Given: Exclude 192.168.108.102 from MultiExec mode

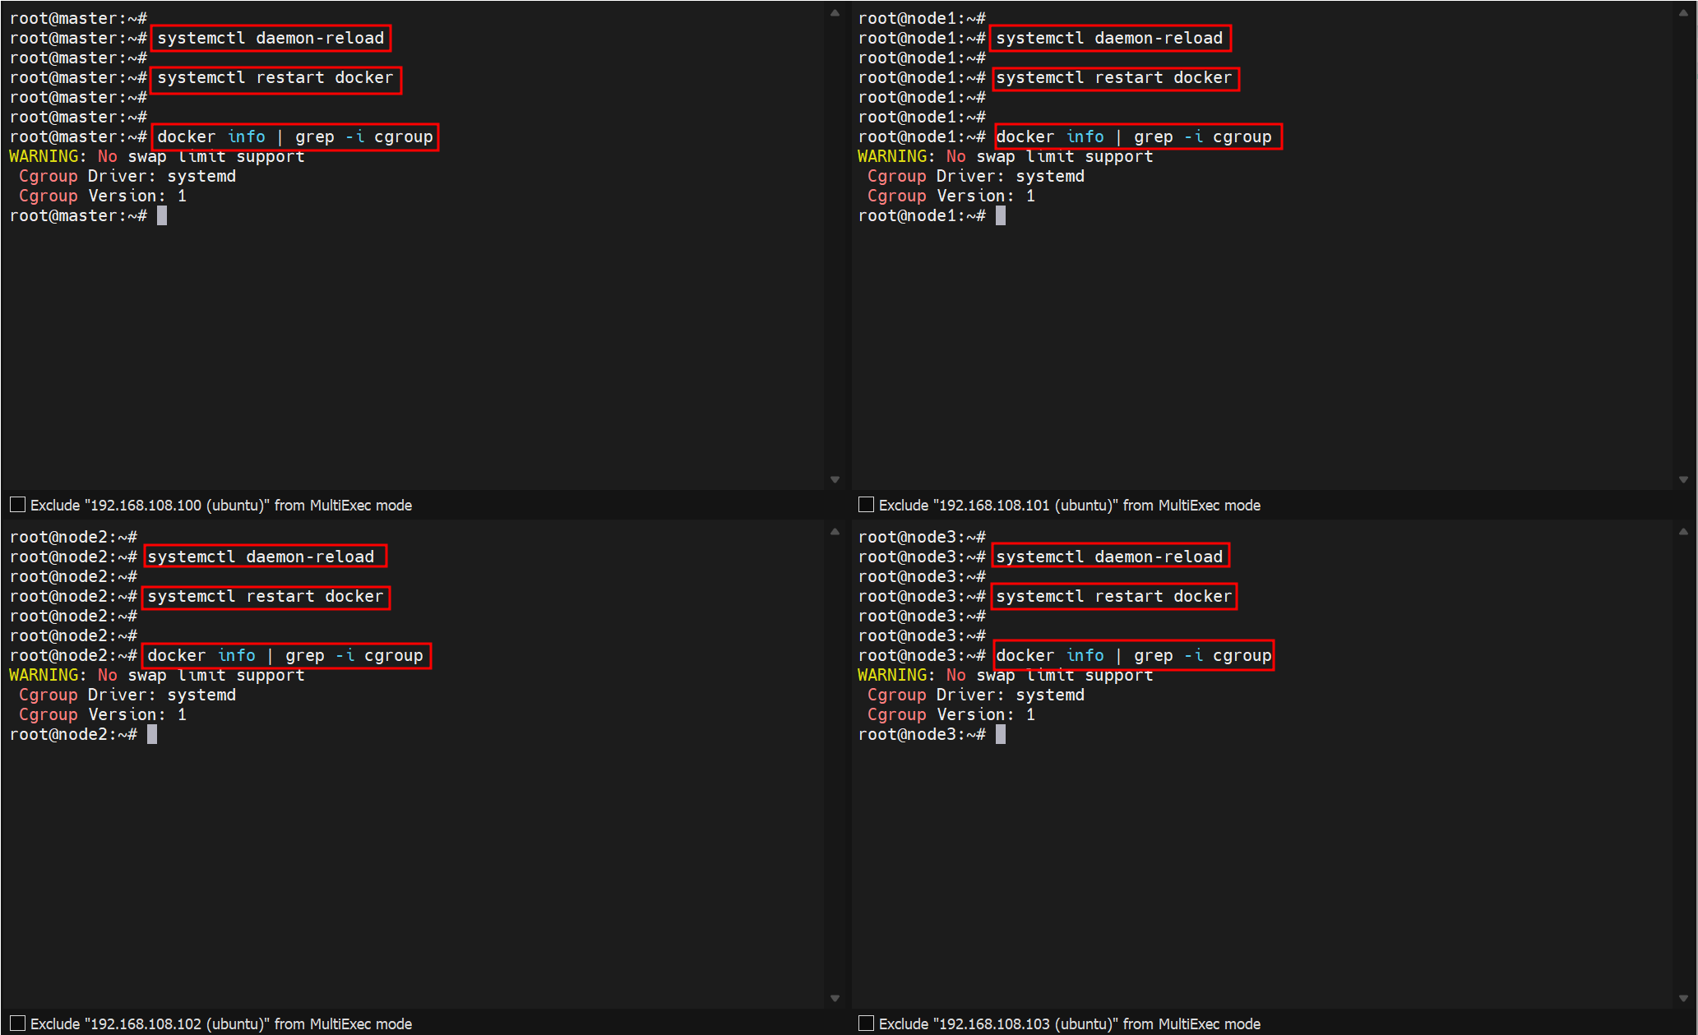Looking at the screenshot, I should coord(17,1023).
